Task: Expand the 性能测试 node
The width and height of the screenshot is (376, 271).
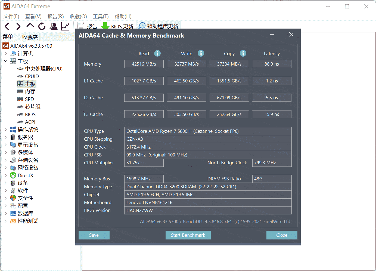Action: click(x=6, y=221)
